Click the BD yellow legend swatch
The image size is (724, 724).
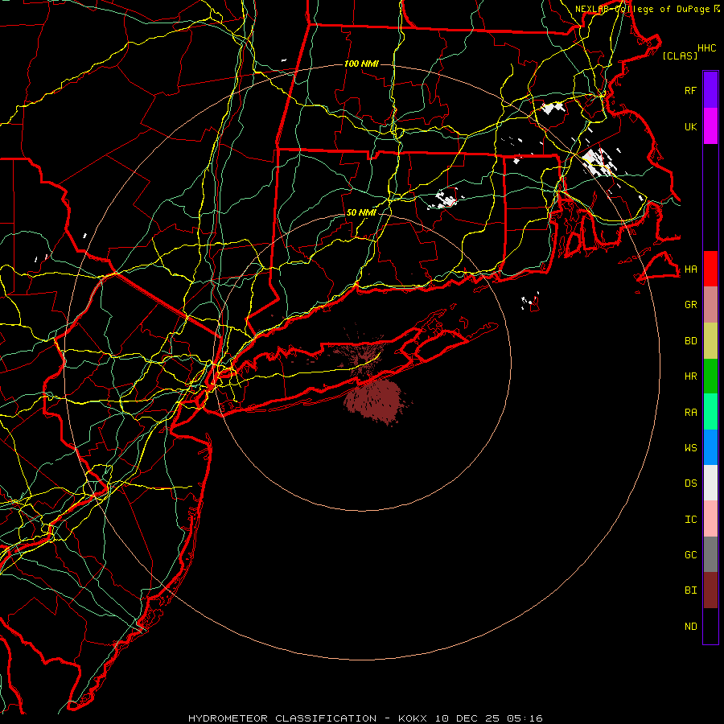coord(710,340)
